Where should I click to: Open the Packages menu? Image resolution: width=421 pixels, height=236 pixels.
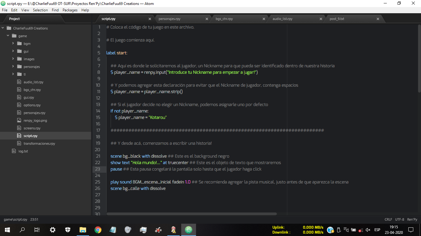click(70, 10)
